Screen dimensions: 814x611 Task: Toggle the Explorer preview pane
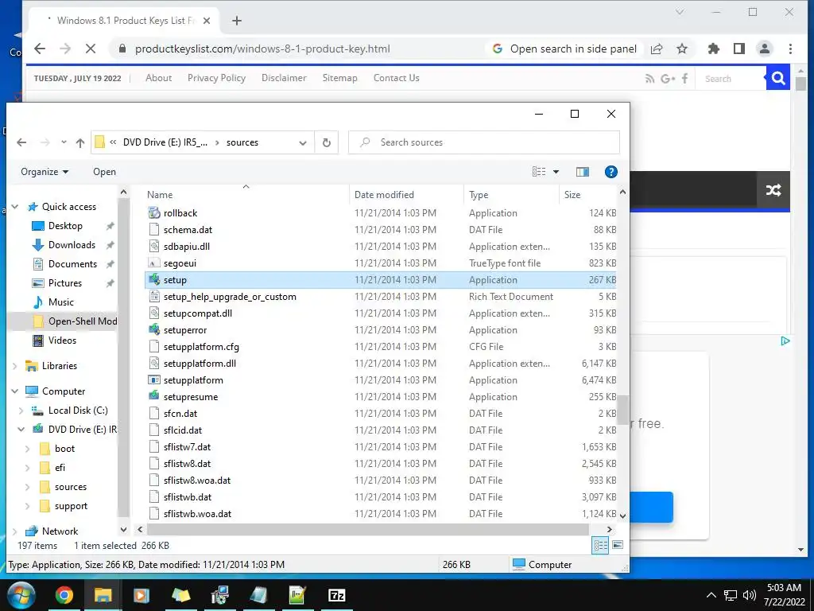583,172
